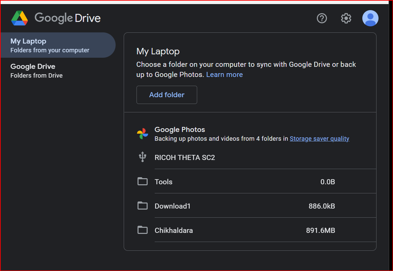Open the Learn more link
Screen dimensions: 393x271
pos(224,75)
